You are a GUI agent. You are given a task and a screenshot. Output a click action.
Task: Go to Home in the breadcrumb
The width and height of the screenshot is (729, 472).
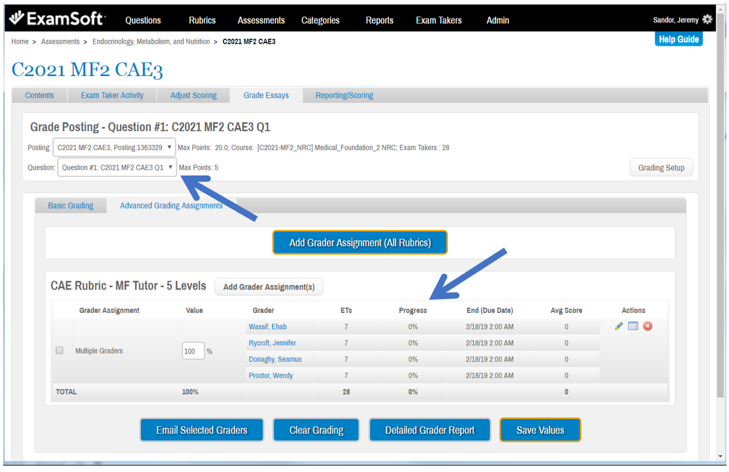[x=20, y=41]
